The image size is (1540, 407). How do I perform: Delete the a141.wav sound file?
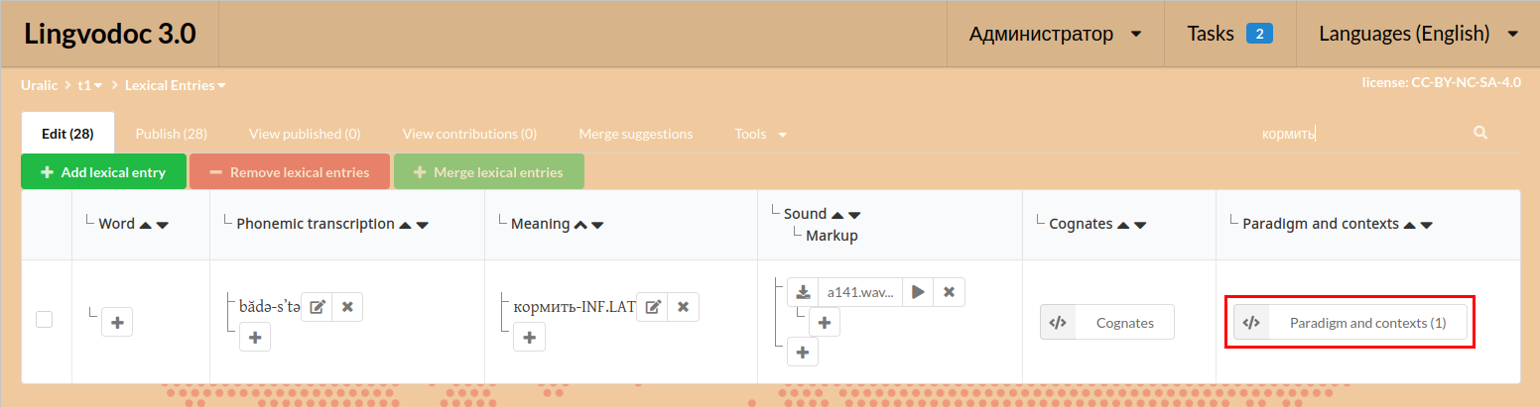(x=949, y=292)
